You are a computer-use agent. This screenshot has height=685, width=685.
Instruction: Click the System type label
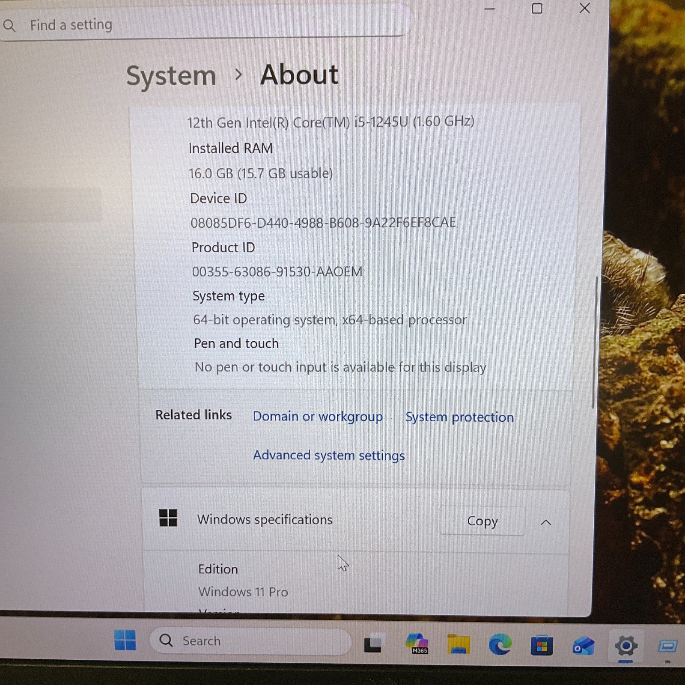[x=229, y=296]
